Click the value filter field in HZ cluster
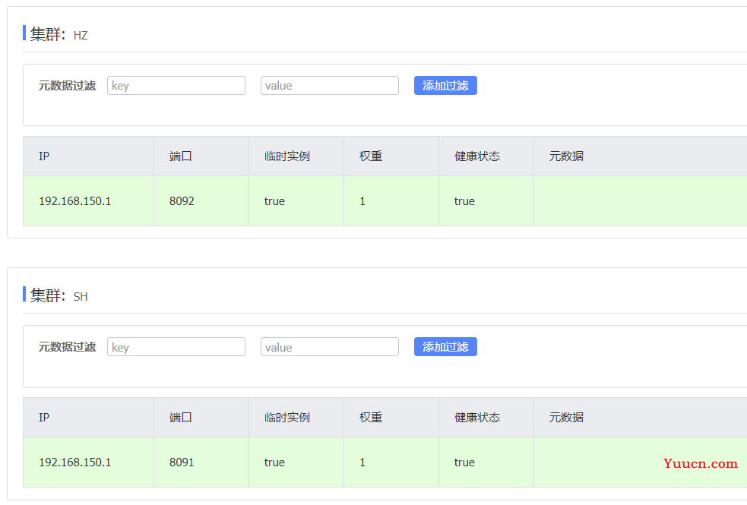747x505 pixels. (329, 86)
